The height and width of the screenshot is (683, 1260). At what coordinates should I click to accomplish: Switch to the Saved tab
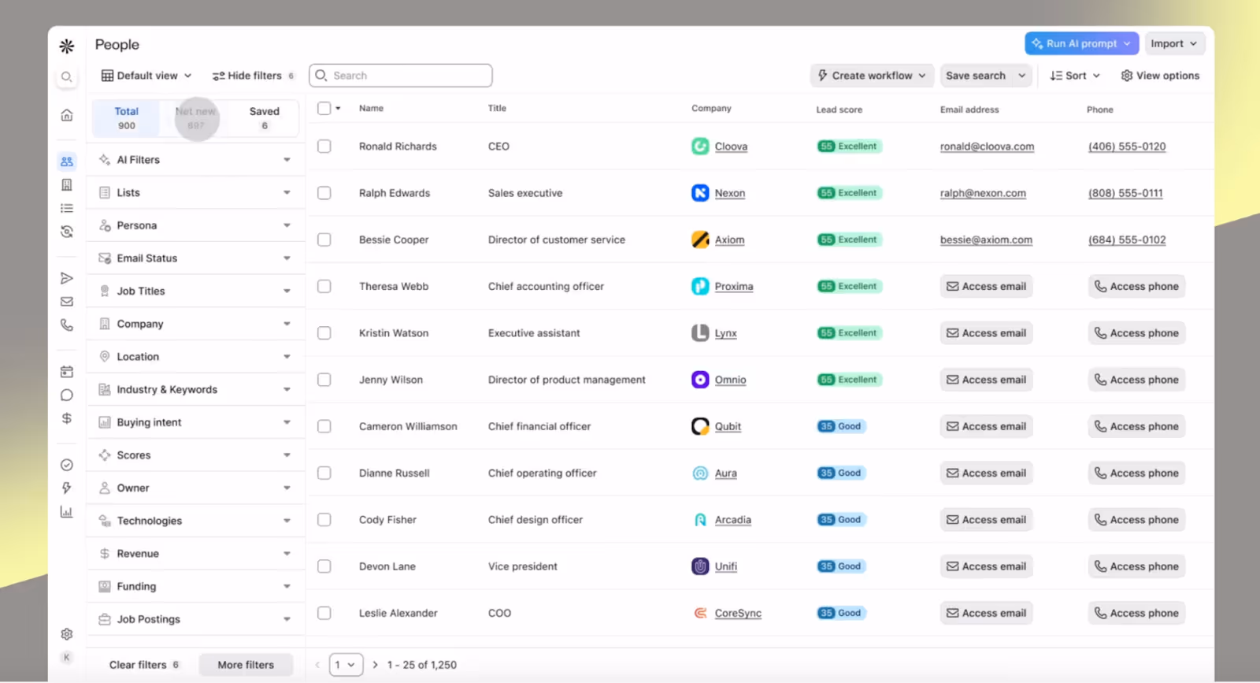click(265, 118)
